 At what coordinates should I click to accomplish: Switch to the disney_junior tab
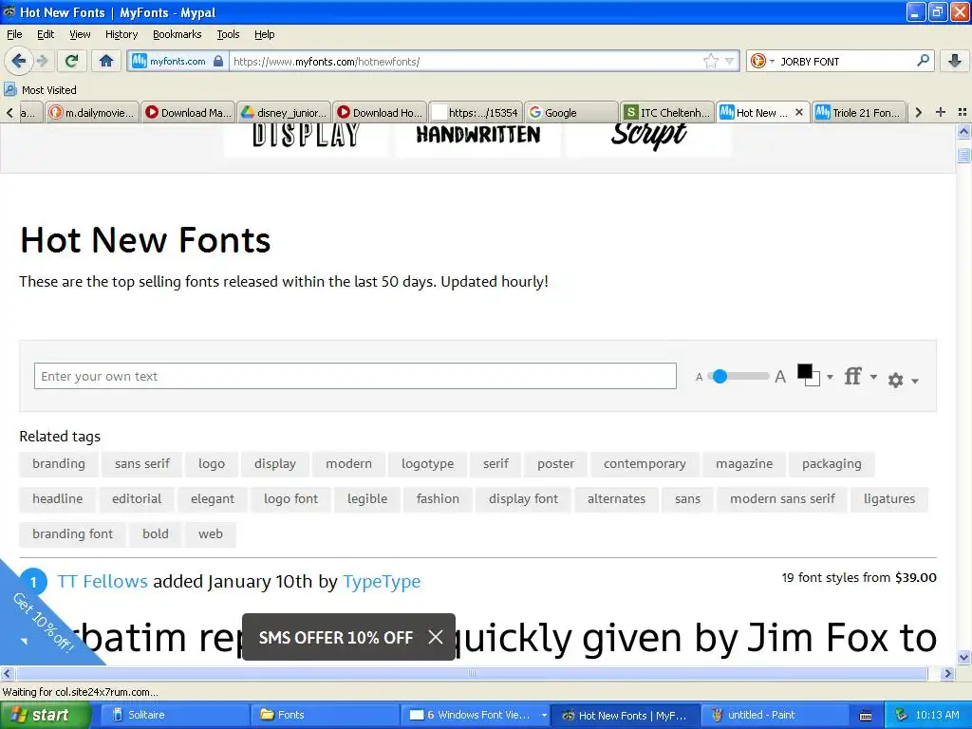[x=283, y=112]
